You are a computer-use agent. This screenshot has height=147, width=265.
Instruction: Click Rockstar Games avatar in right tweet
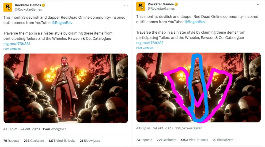pos(141,6)
